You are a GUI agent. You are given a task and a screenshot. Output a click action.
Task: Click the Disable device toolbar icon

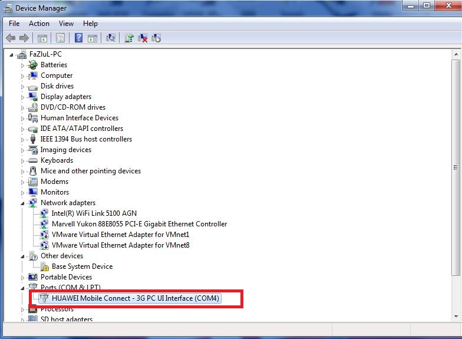(x=156, y=38)
